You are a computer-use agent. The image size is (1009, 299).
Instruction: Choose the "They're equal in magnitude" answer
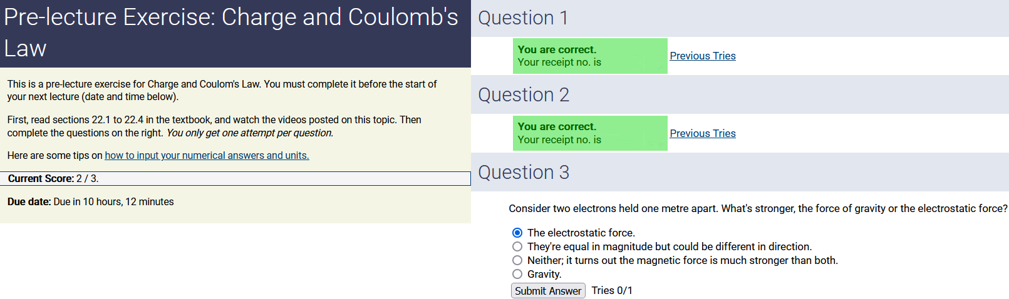[517, 246]
